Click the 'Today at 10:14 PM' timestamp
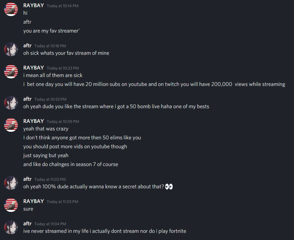The height and width of the screenshot is (240, 294). [63, 6]
